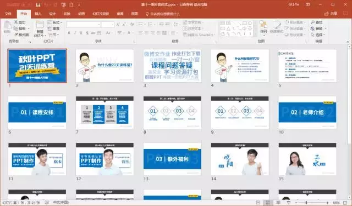352x206 pixels.
Task: Click the Slide Sorter view icon in status bar
Action: 268,203
